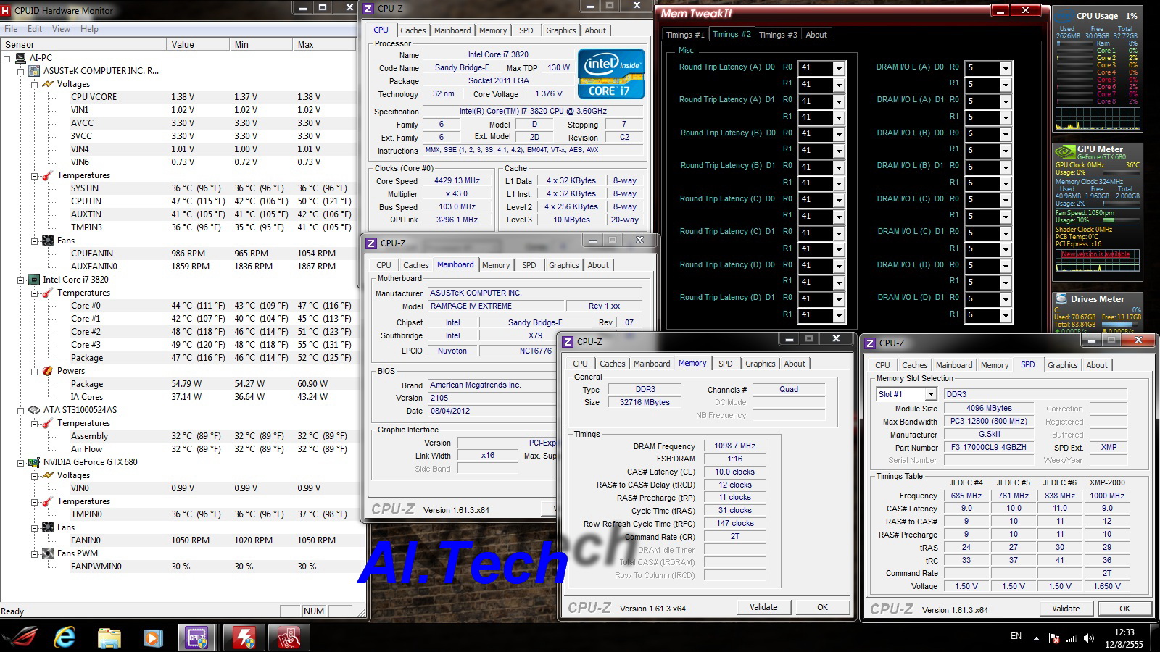Click the AI-PC computer icon in sensor tree
The height and width of the screenshot is (652, 1160).
point(21,58)
